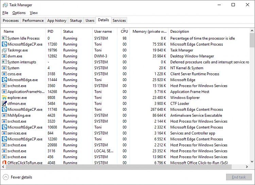Viewport: 255px width, 185px height.
Task: Sort by CPU column header
Action: [124, 31]
